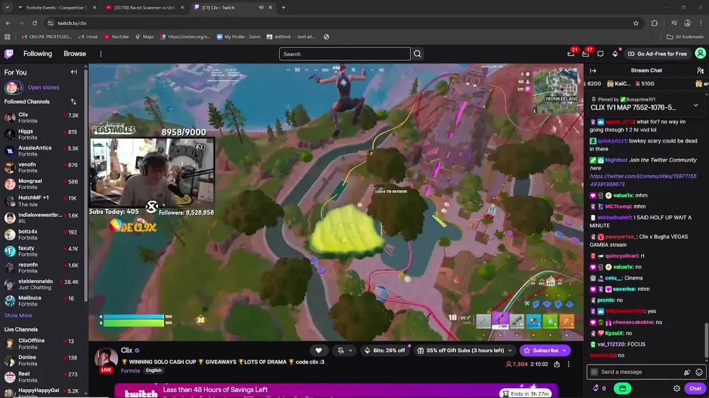709x398 pixels.
Task: Open the Chrome tab search dropdown
Action: click(x=7, y=7)
